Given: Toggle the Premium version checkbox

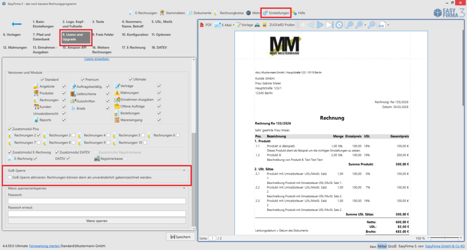Looking at the screenshot, I should point(83,80).
